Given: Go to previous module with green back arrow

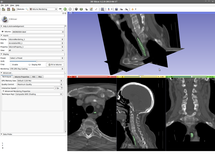Looking at the screenshot, I should [65, 9].
